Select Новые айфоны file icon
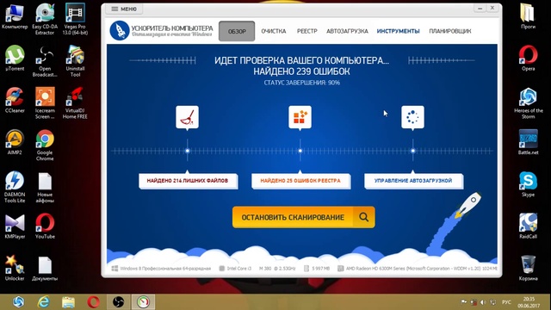The image size is (551, 310). click(x=45, y=188)
